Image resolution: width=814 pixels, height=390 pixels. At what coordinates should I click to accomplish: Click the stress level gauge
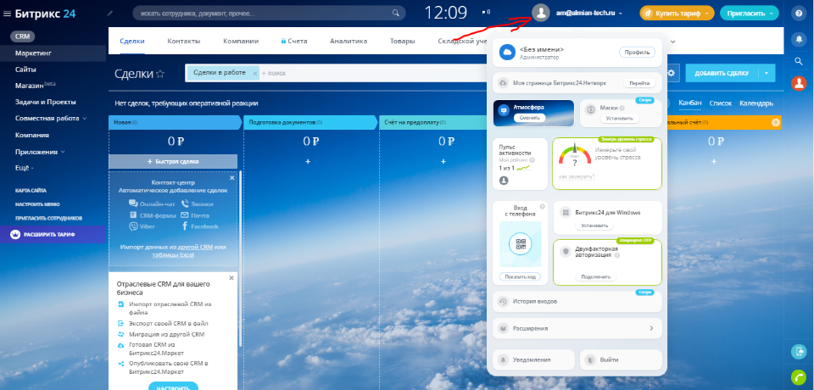pos(575,156)
